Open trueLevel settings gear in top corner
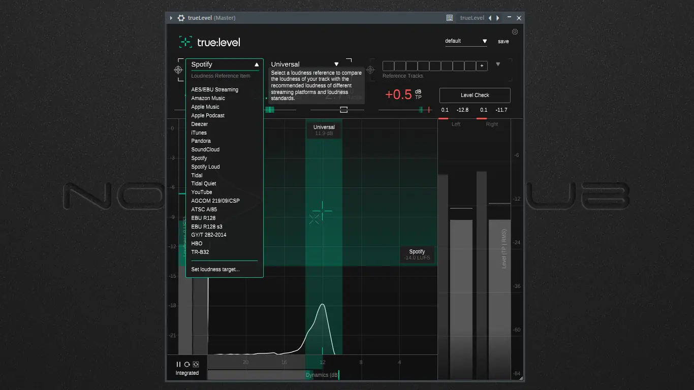Image resolution: width=694 pixels, height=390 pixels. (x=515, y=32)
